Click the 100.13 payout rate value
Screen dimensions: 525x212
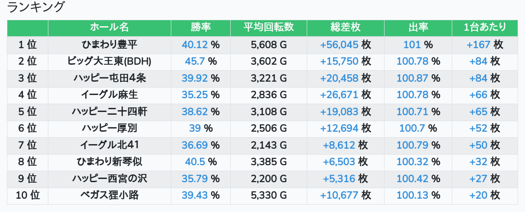point(412,195)
